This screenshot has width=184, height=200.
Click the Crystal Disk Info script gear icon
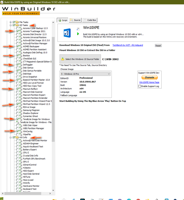pyautogui.click(x=21, y=156)
